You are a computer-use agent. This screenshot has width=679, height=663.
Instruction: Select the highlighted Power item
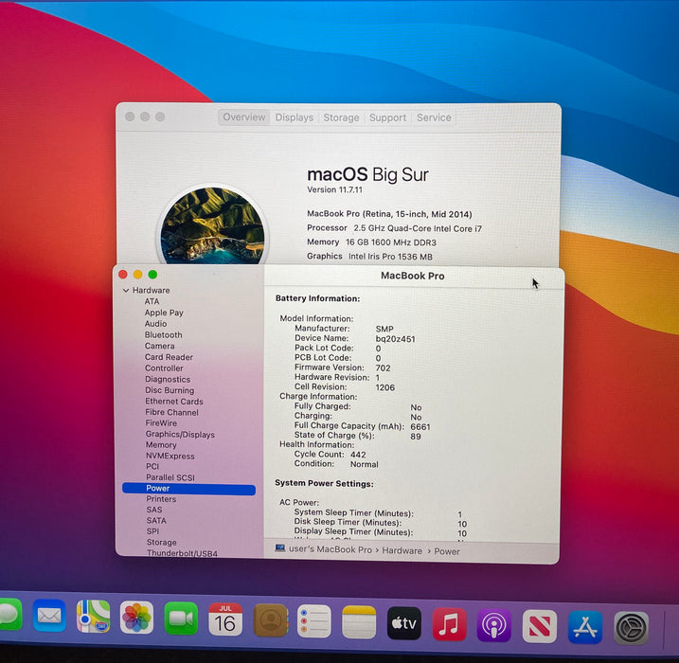coord(189,489)
